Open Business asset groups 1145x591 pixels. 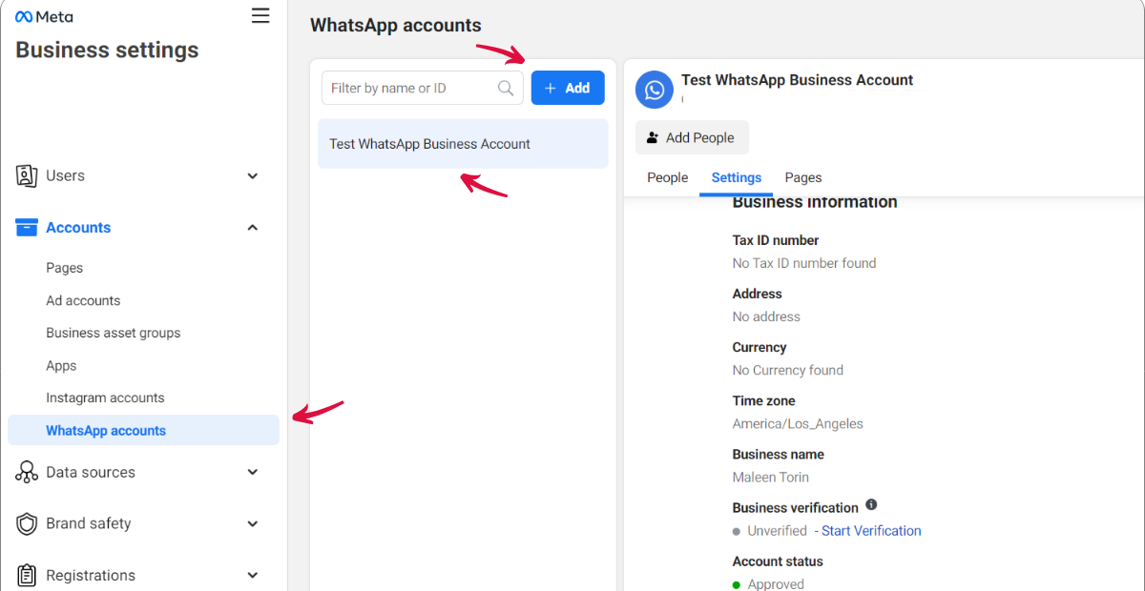point(114,333)
